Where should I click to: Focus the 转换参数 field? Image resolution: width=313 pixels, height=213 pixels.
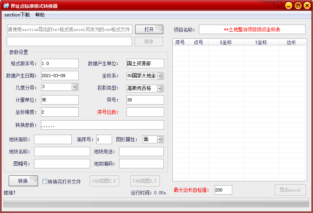click(102, 125)
